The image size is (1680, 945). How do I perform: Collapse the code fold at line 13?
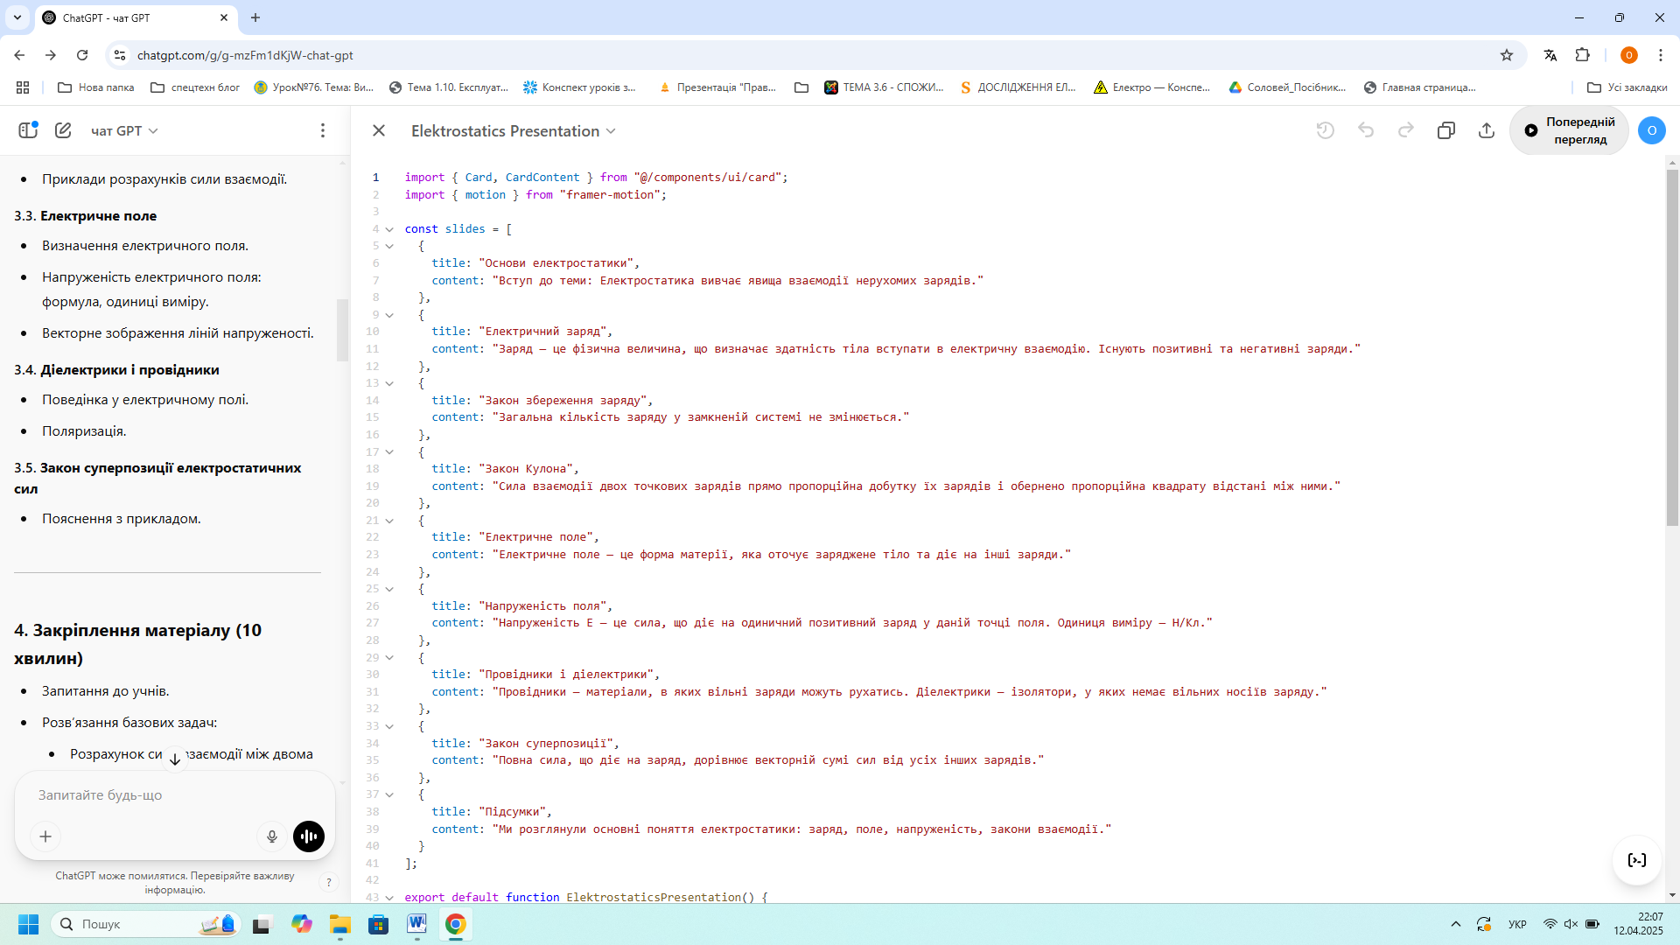(x=389, y=383)
